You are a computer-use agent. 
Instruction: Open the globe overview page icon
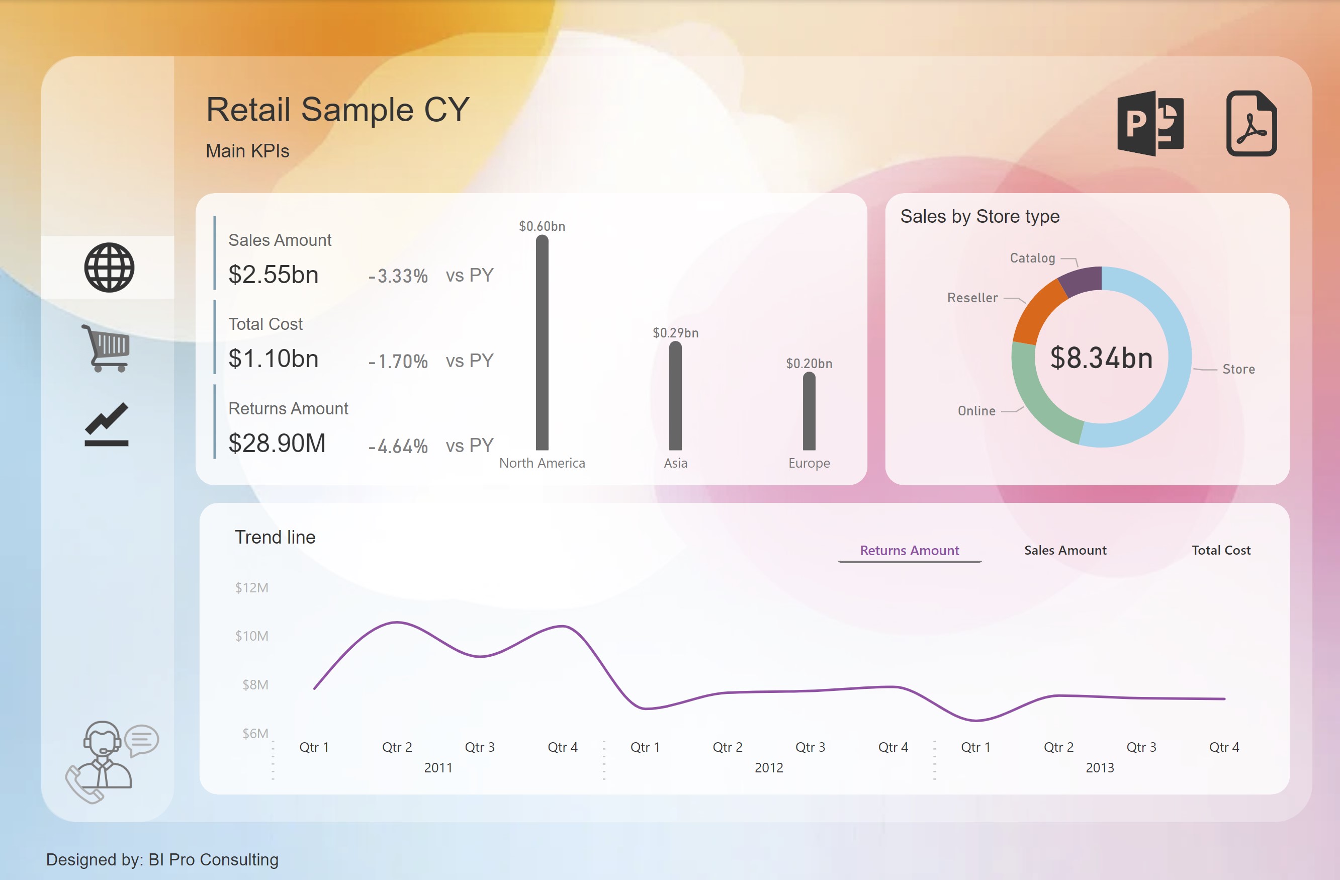[109, 268]
